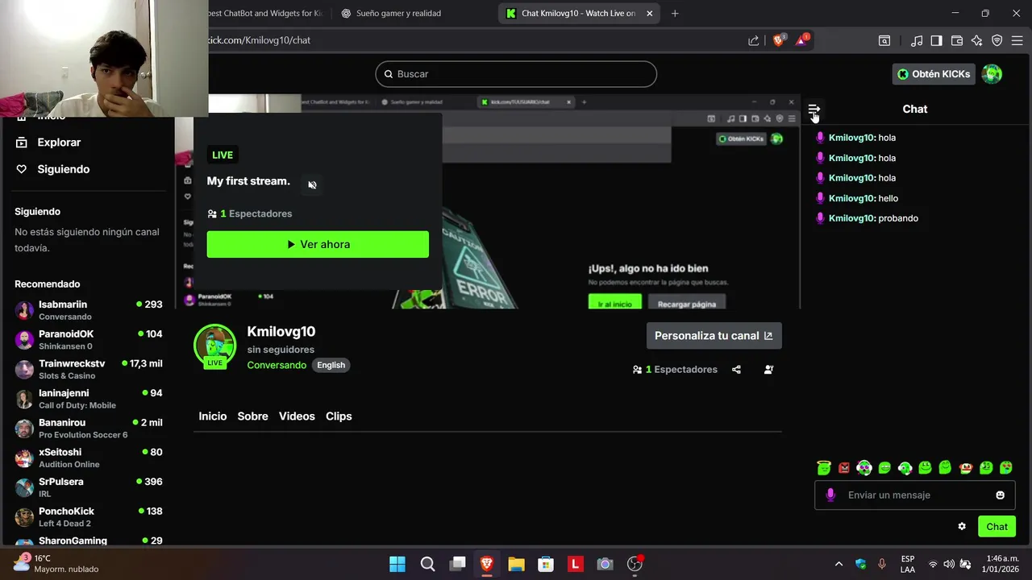This screenshot has height=580, width=1032.
Task: Click the share channel icon
Action: (x=736, y=370)
